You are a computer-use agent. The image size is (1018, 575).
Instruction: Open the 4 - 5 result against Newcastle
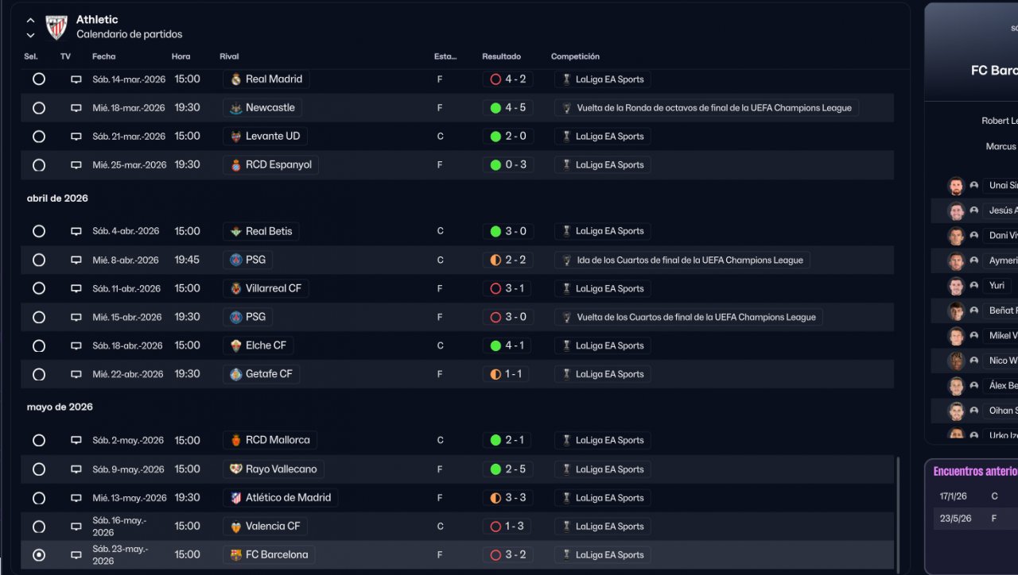tap(507, 108)
